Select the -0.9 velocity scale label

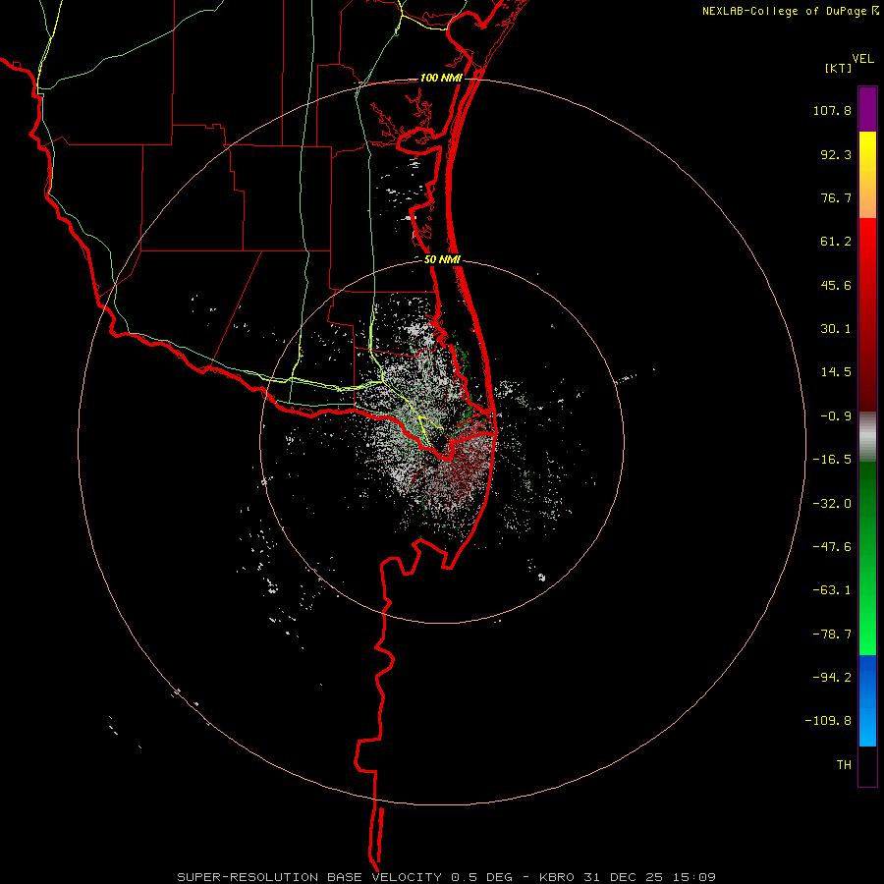coord(836,416)
